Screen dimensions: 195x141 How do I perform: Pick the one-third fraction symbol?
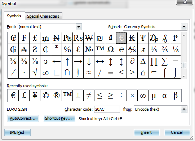pyautogui.click(x=154, y=49)
